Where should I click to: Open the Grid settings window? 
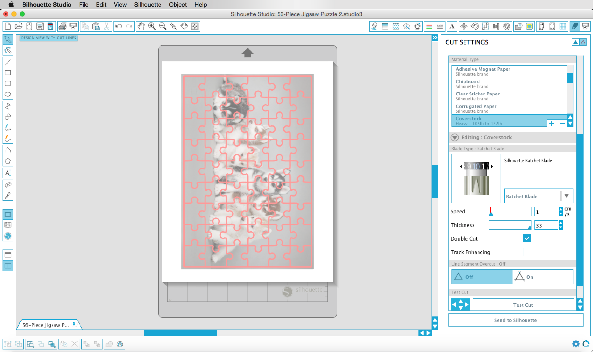[x=563, y=26]
